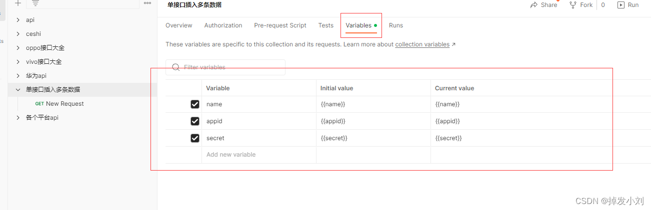651x210 pixels.
Task: Expand the vivo接口大全 collection
Action: (18, 62)
